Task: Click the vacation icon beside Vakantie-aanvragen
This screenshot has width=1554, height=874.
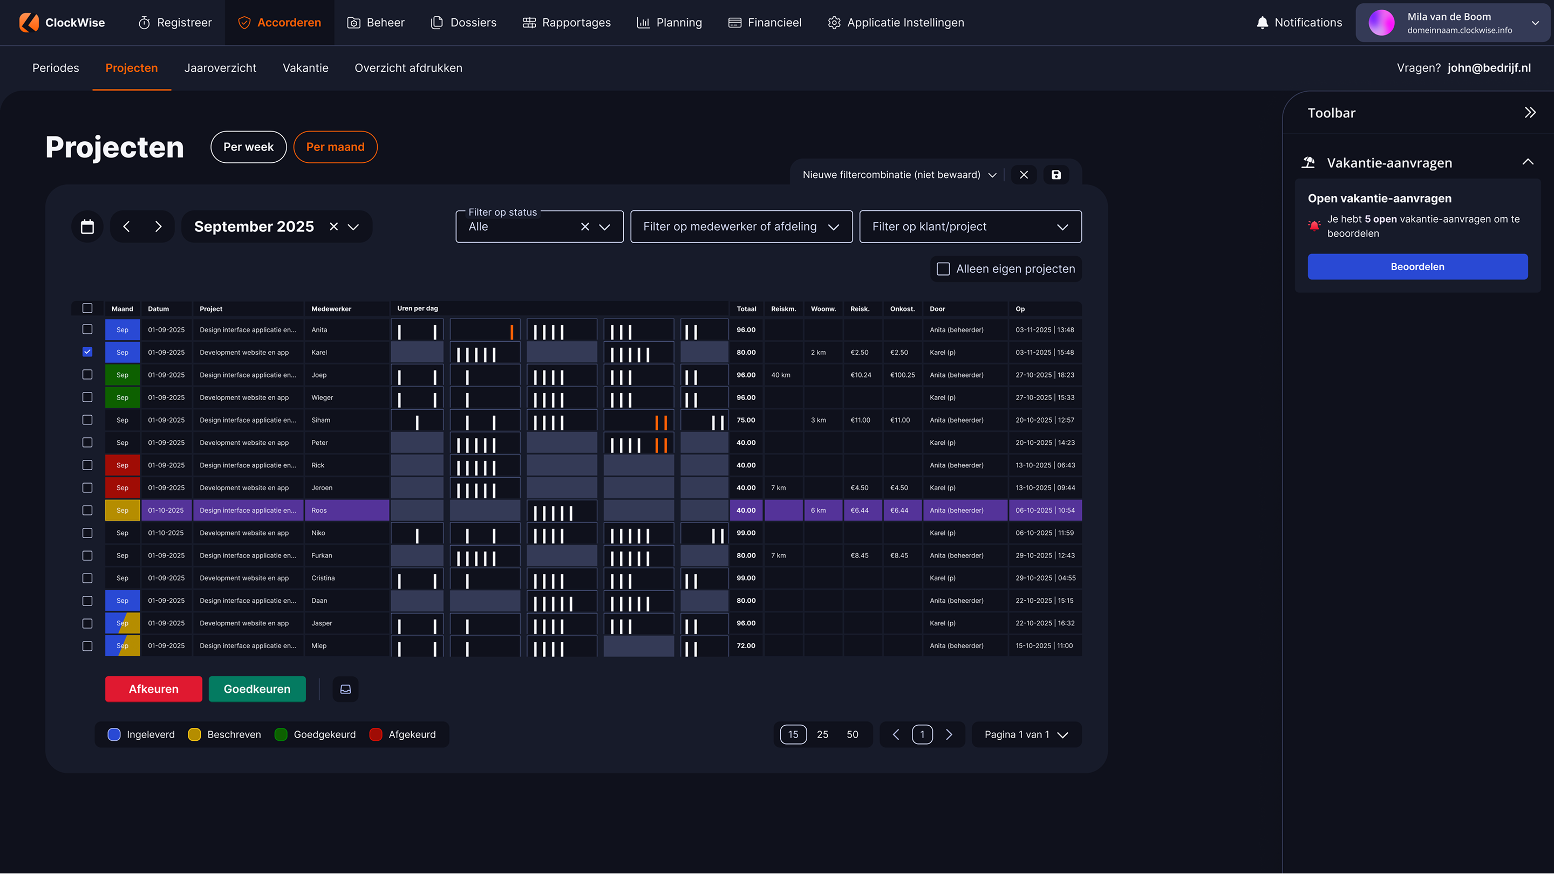Action: coord(1308,162)
